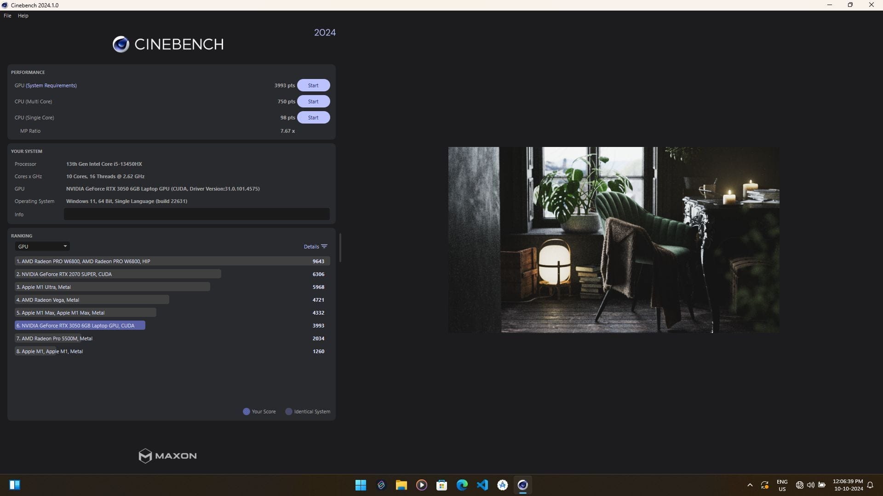Click the Identical System legend dot
The width and height of the screenshot is (883, 496).
point(289,411)
